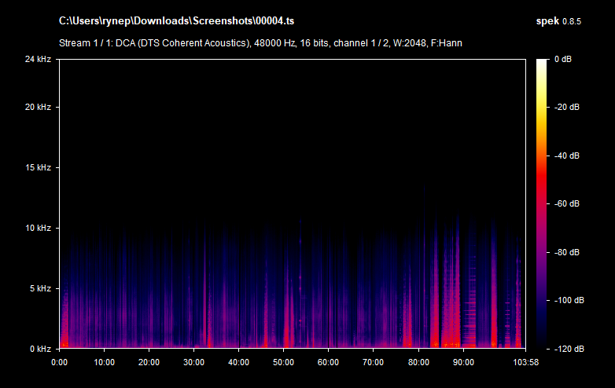Screen dimensions: 615x388
Task: Click the 10 kHz frequency axis label
Action: [x=37, y=228]
